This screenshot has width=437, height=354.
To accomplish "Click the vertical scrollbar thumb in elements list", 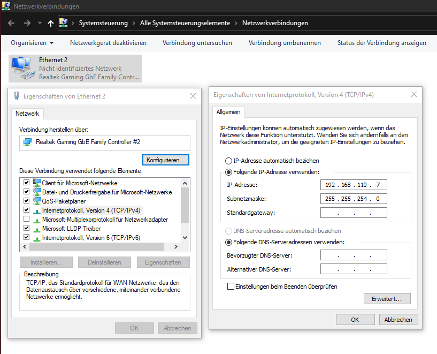I will [x=185, y=205].
